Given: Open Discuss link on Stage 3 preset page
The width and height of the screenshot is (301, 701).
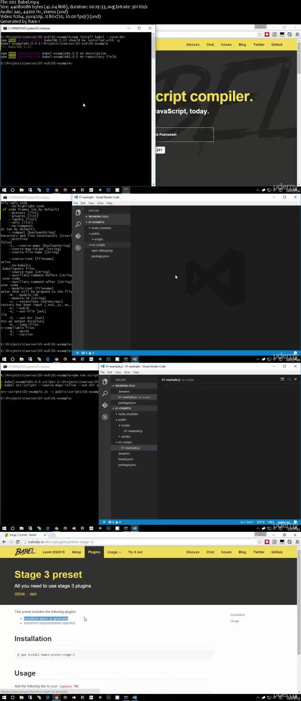Looking at the screenshot, I should point(193,552).
